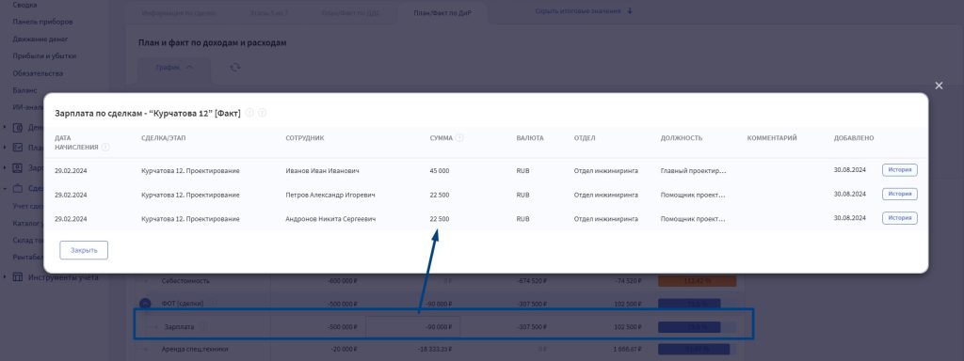Click Скрыть итоговые значения link
This screenshot has width=964, height=361.
[x=584, y=11]
